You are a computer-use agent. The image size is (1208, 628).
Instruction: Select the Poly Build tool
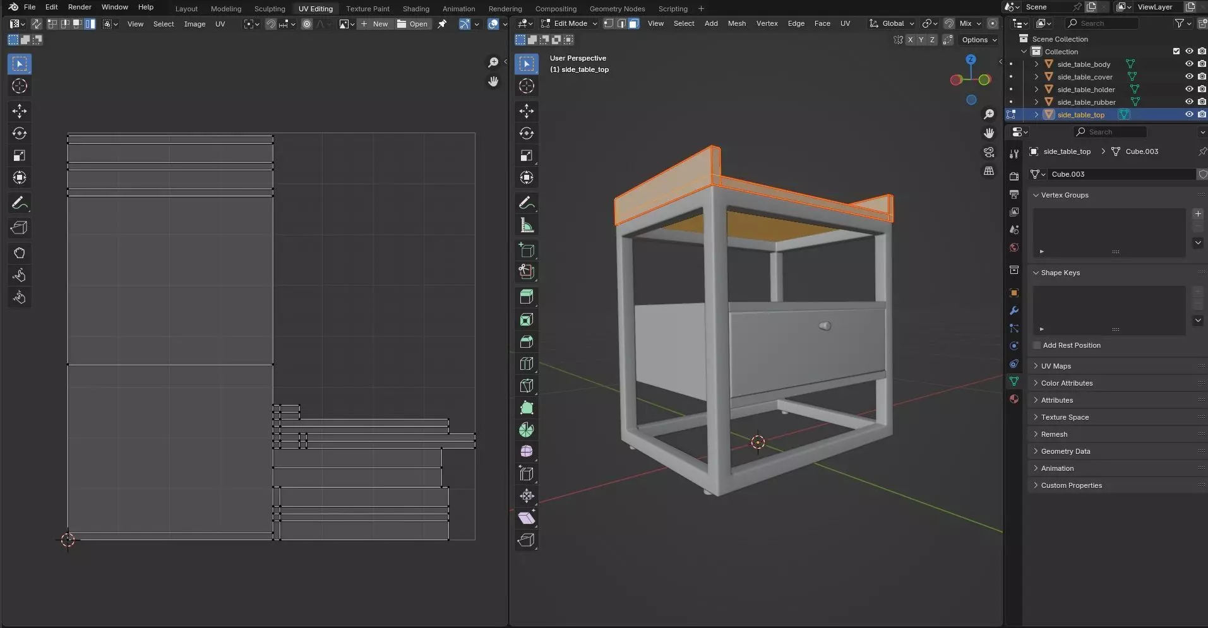pyautogui.click(x=527, y=408)
